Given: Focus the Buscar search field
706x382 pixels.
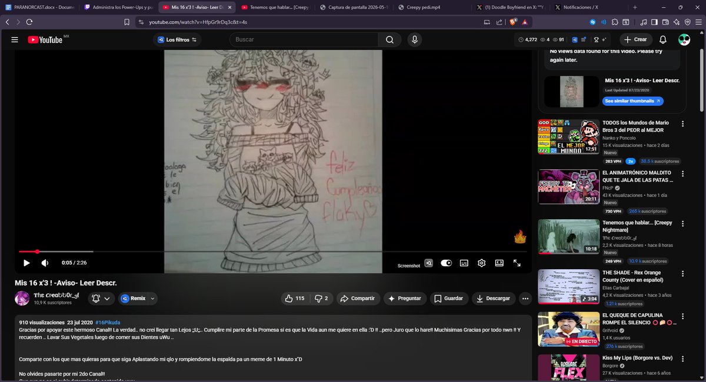Looking at the screenshot, I should pos(304,39).
